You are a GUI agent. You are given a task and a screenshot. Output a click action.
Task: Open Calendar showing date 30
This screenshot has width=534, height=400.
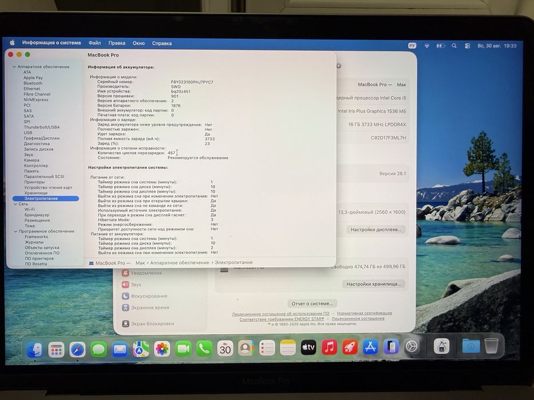point(225,349)
